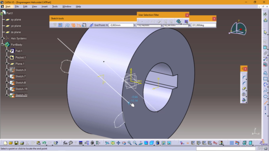
Task: Click the Chamfer tool in floating toolbar
Action: (244, 83)
